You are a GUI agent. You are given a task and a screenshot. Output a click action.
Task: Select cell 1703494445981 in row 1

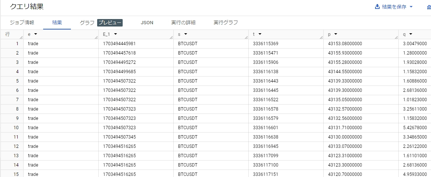[119, 43]
